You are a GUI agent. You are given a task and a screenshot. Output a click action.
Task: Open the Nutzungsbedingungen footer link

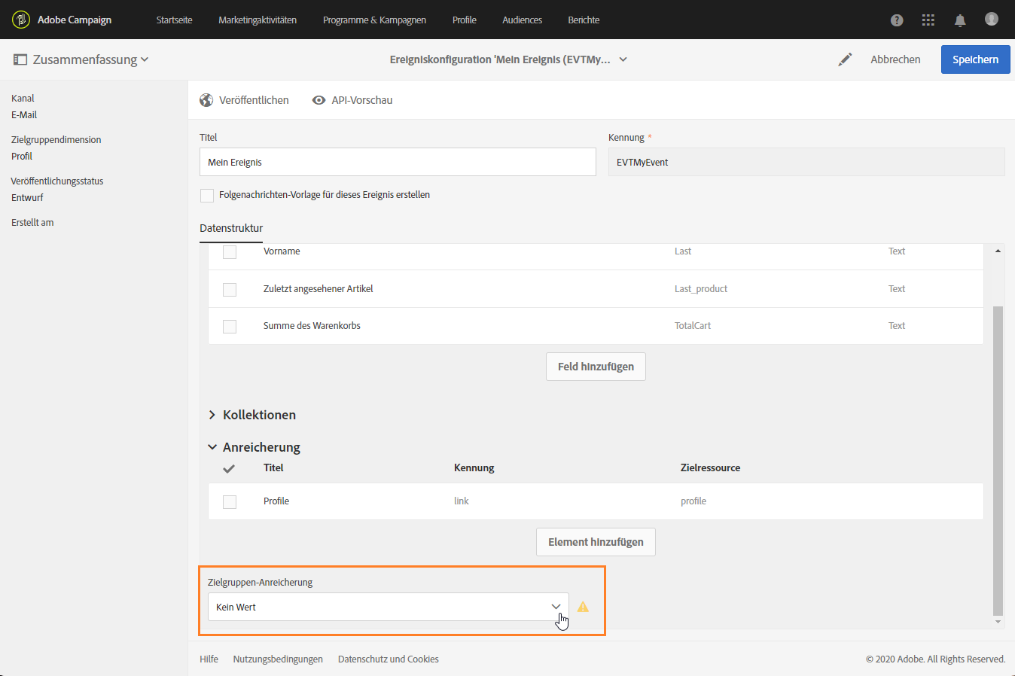tap(278, 659)
